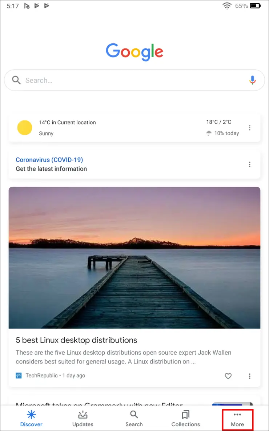Screen dimensions: 269x431
Task: Open the Updates tab
Action: click(x=83, y=419)
